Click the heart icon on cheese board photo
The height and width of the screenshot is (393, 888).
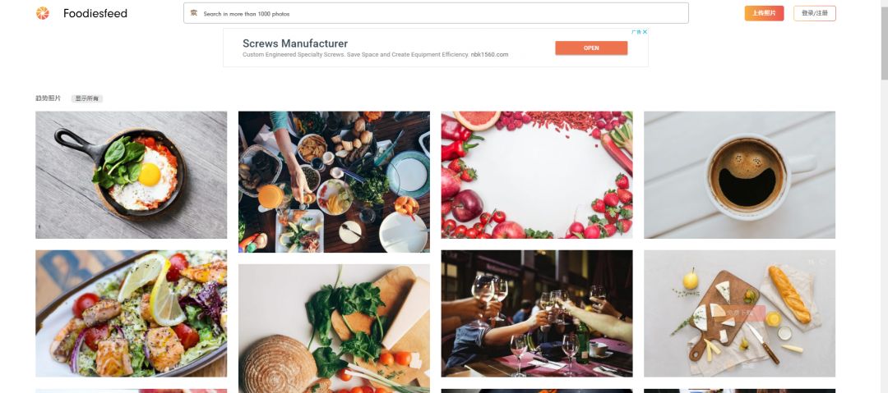point(822,263)
